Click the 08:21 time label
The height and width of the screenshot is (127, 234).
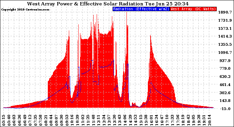46,120
